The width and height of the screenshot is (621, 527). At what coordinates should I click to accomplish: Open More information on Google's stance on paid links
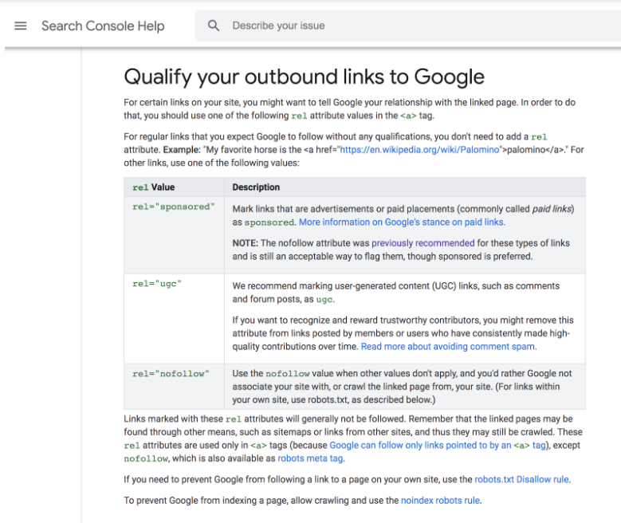[402, 222]
